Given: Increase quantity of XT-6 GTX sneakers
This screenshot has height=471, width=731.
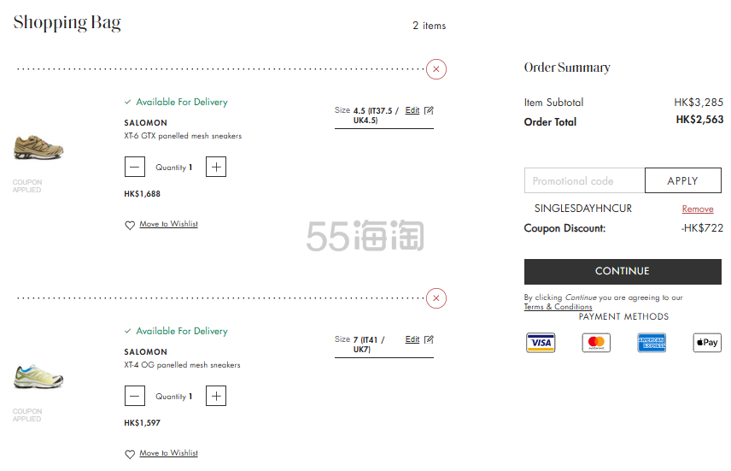Looking at the screenshot, I should pyautogui.click(x=216, y=168).
